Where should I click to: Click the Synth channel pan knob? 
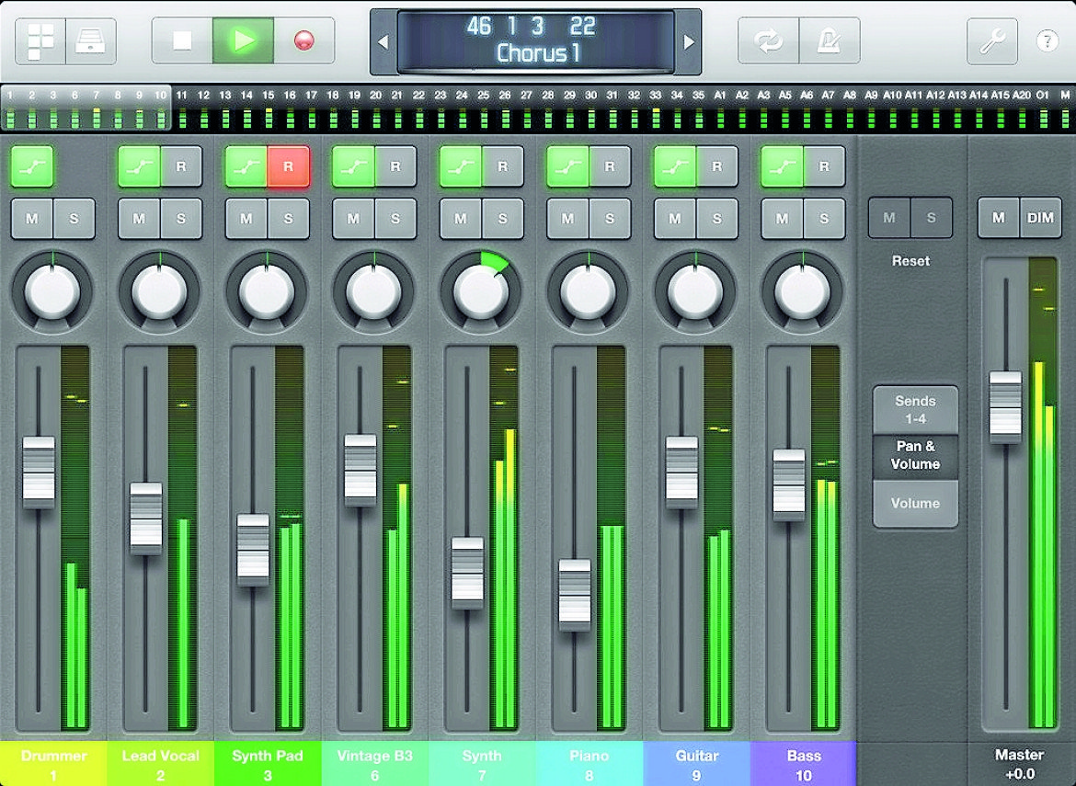pos(480,290)
